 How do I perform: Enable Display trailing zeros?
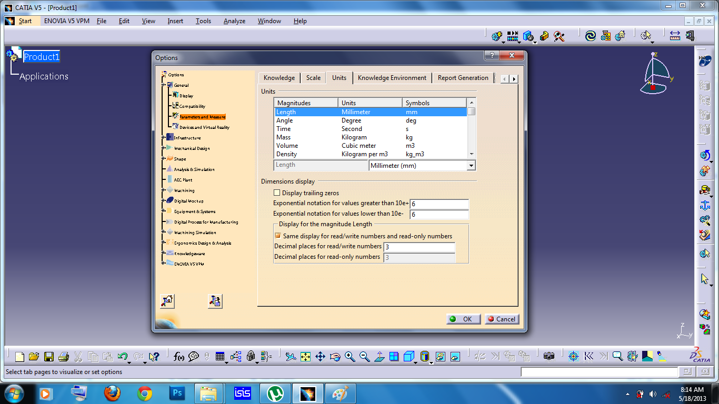point(277,193)
